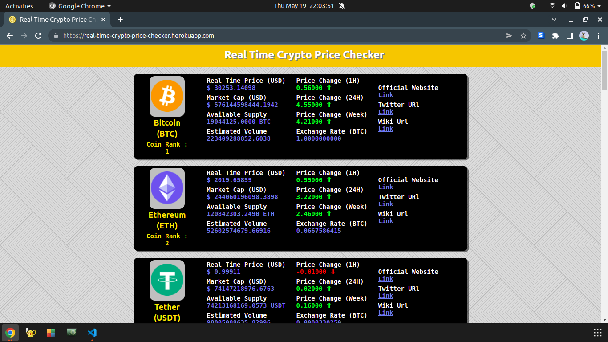Open Bitcoin's Wiki URL link
608x342 pixels.
coord(385,129)
